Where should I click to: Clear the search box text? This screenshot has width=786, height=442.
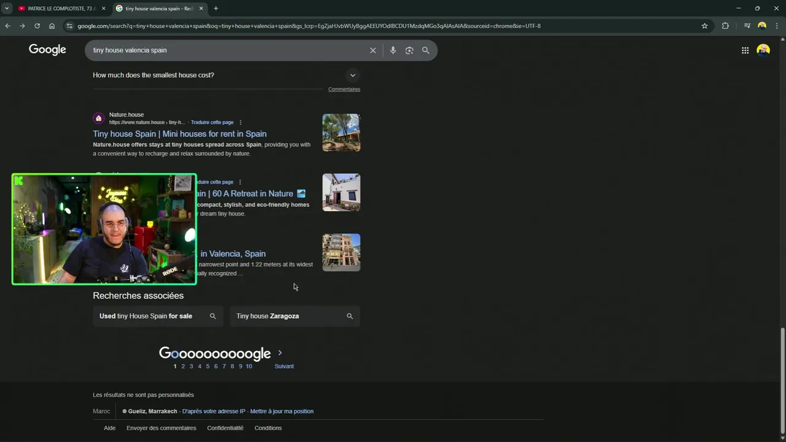(x=373, y=50)
